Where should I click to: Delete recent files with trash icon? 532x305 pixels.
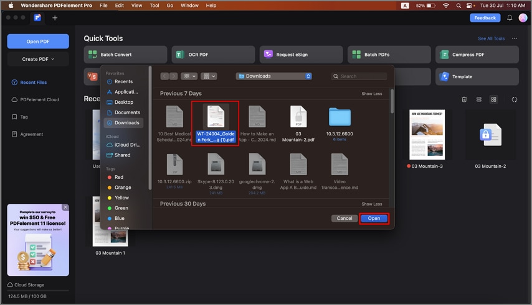click(464, 99)
